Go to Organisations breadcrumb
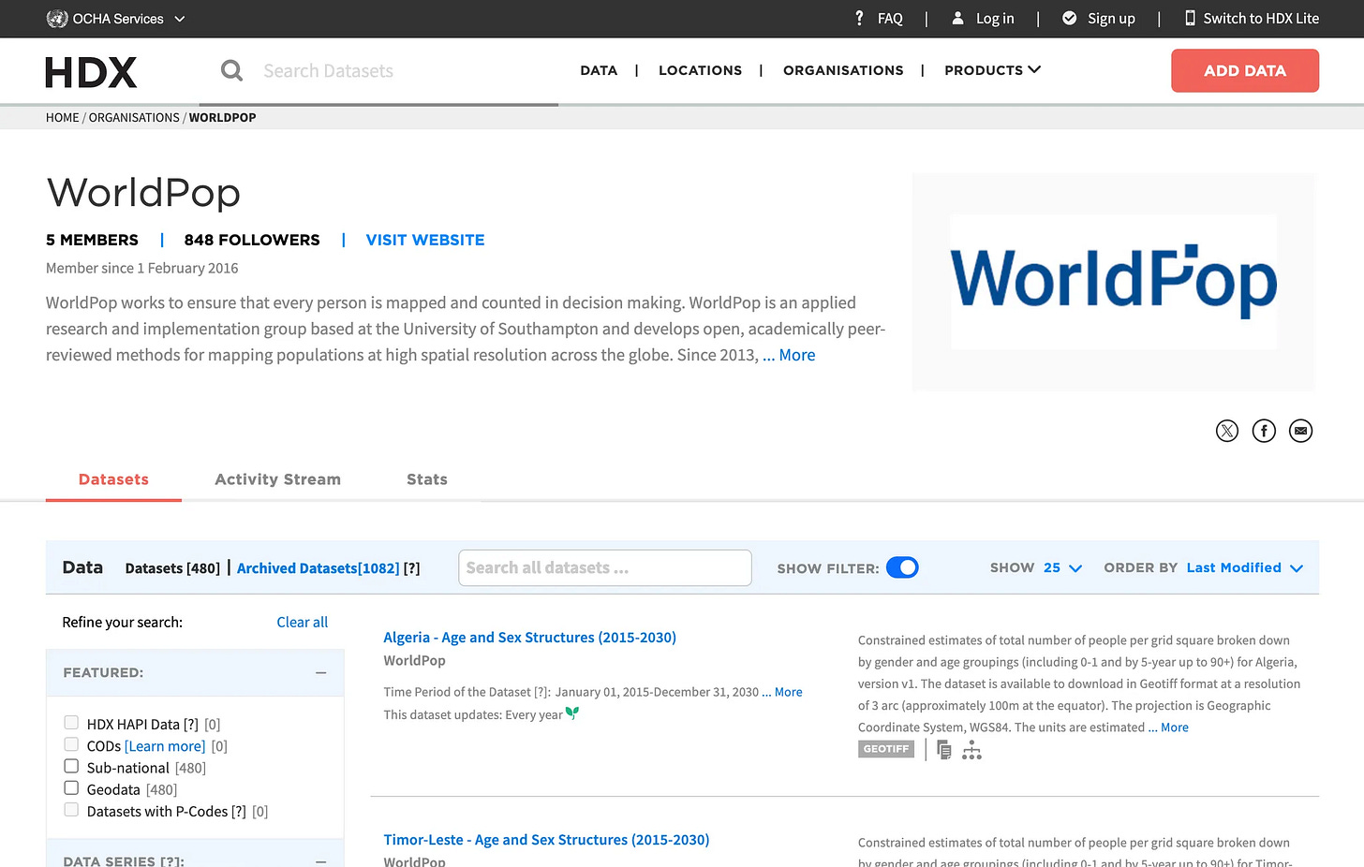This screenshot has width=1364, height=867. tap(134, 117)
